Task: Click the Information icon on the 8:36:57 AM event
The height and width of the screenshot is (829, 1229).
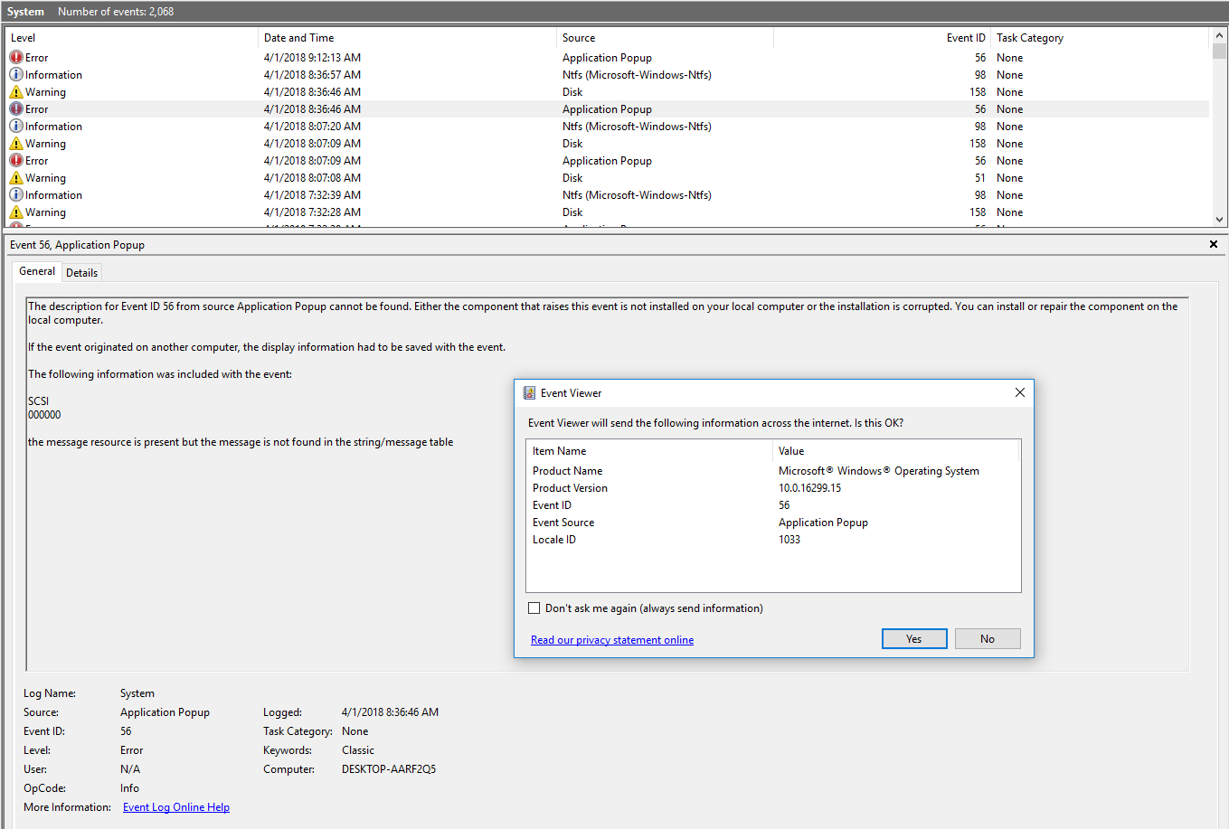Action: tap(16, 74)
